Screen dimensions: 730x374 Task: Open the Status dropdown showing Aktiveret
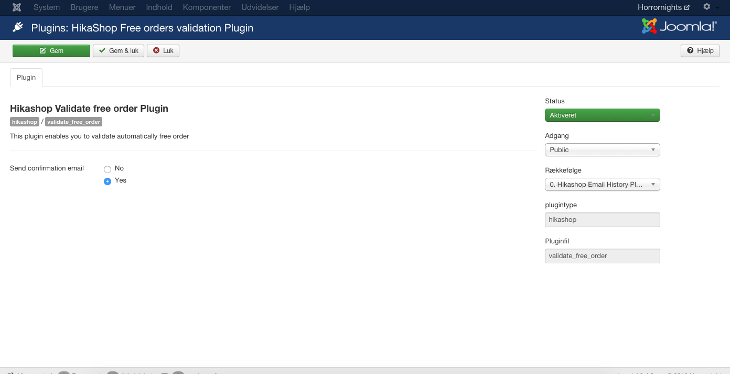coord(603,115)
